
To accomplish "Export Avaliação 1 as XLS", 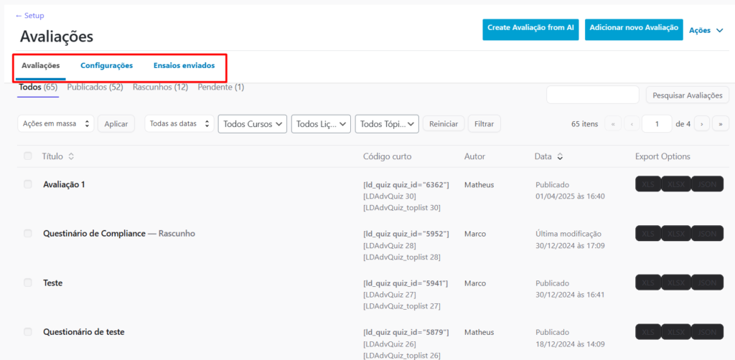I will click(648, 184).
